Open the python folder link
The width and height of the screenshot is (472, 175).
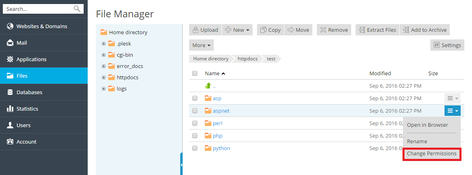point(221,148)
